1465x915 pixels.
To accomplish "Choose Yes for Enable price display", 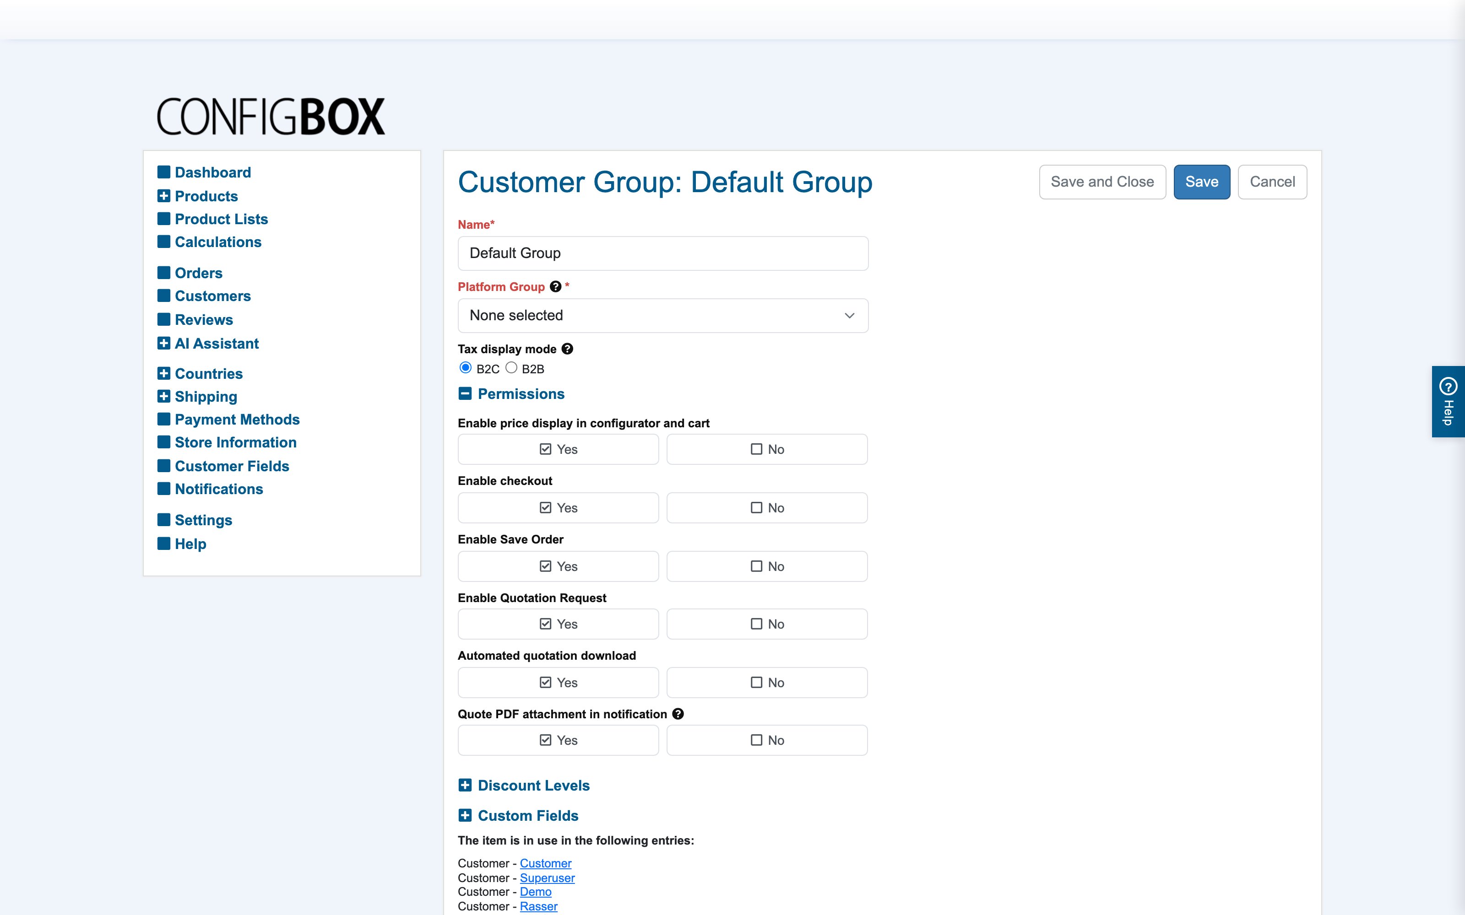I will 558,450.
